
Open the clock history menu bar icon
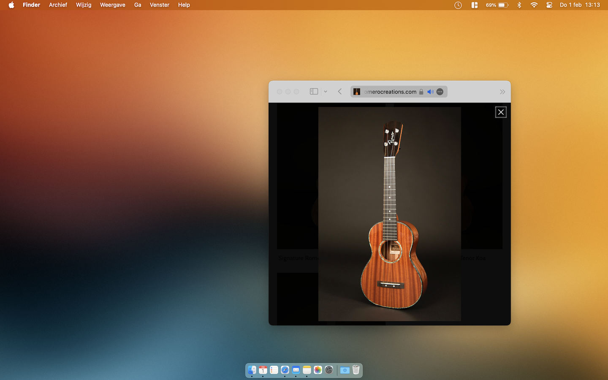pyautogui.click(x=458, y=5)
